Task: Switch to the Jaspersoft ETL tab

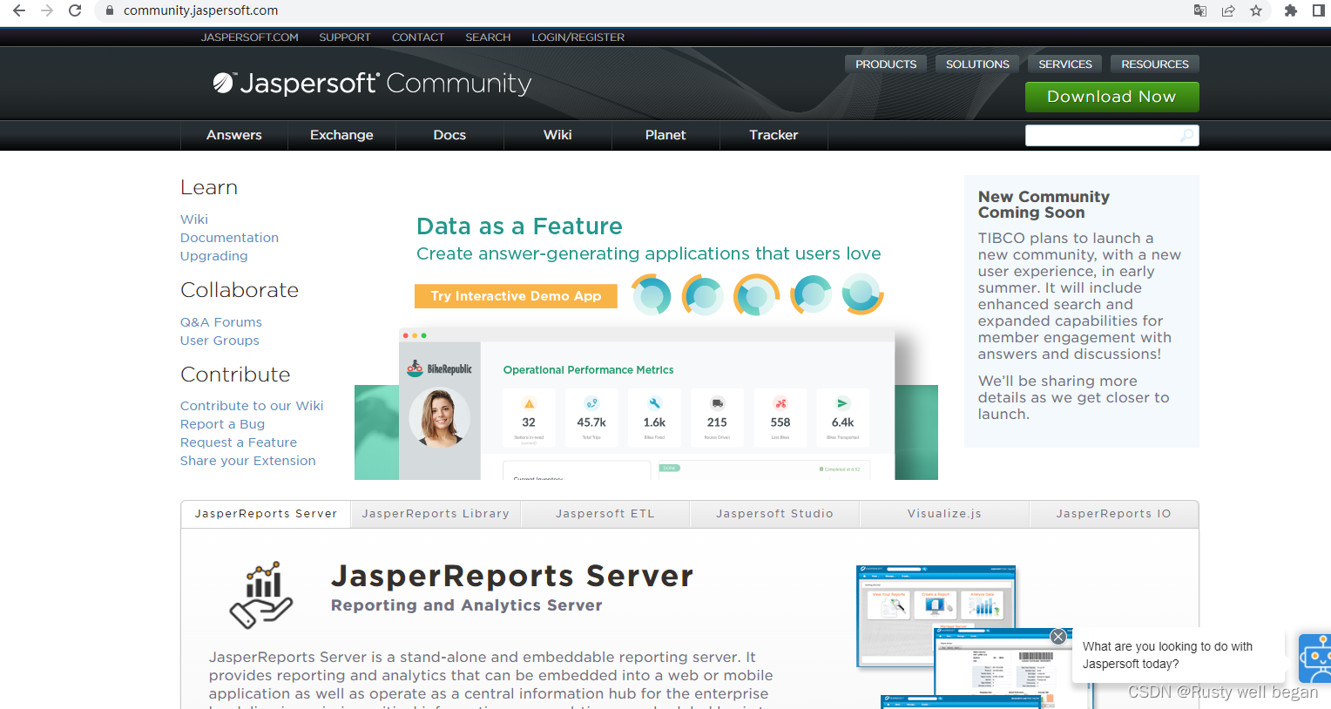Action: point(605,514)
